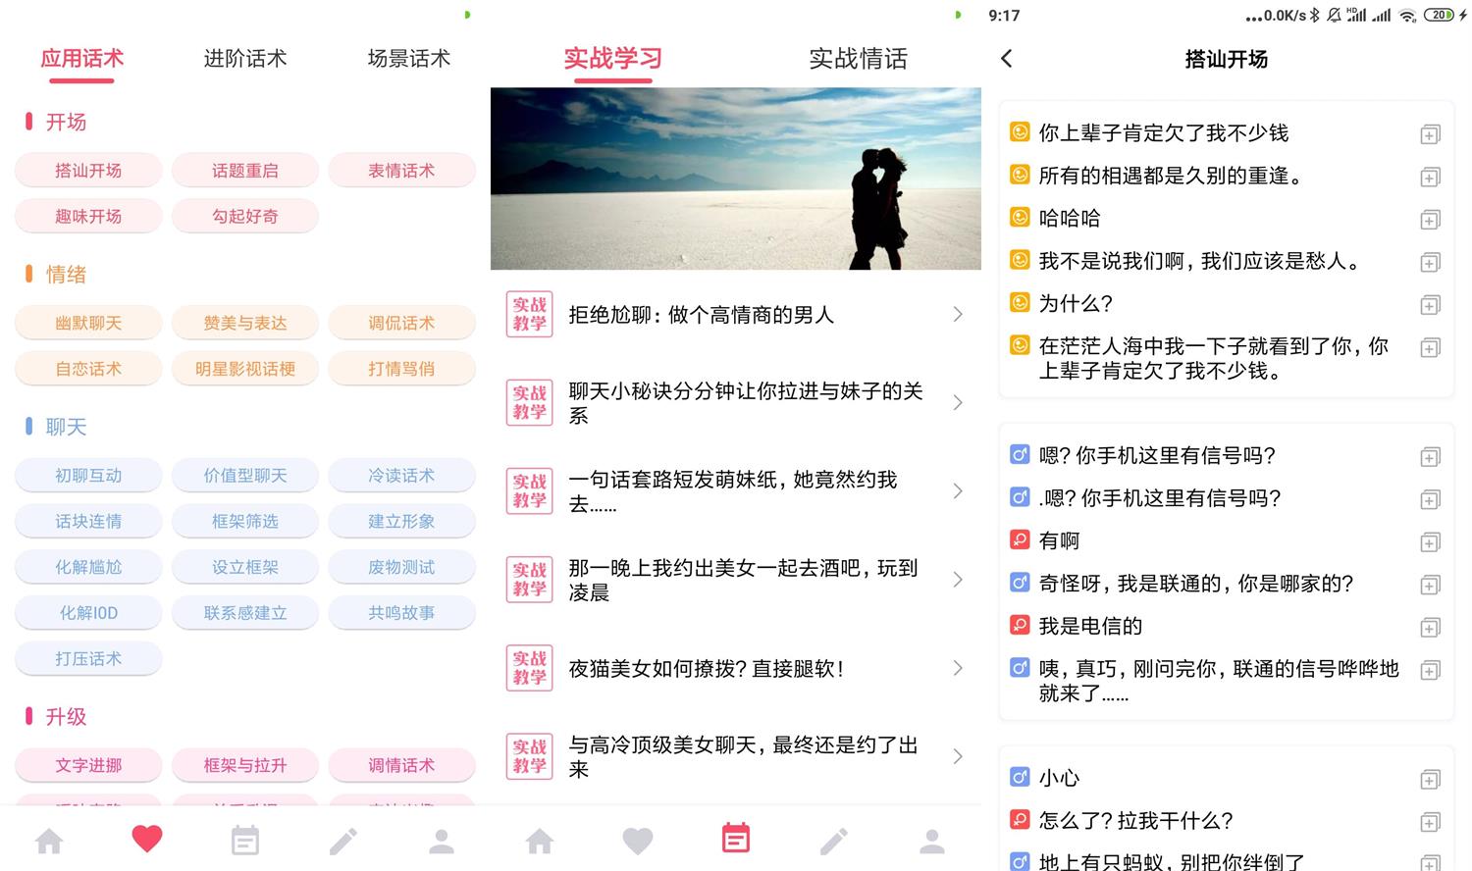Tap the copy icon next to 哈哈哈
The image size is (1472, 871).
click(x=1430, y=220)
